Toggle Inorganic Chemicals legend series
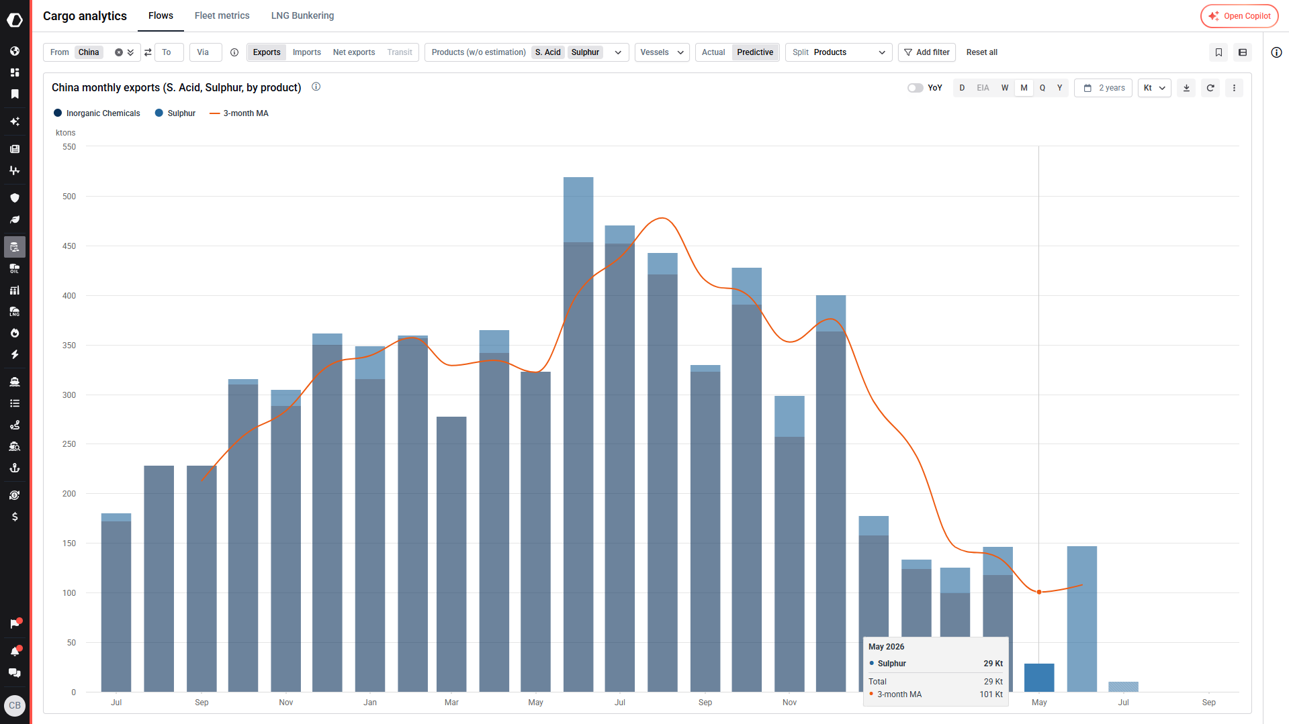Image resolution: width=1289 pixels, height=724 pixels. pos(97,113)
